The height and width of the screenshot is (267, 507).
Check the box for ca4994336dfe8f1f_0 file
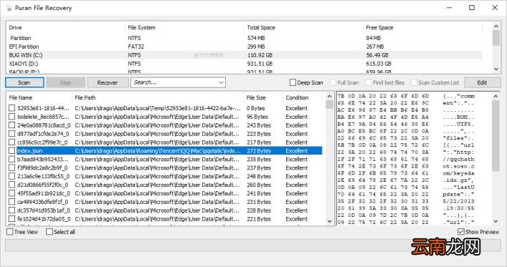coord(12,202)
